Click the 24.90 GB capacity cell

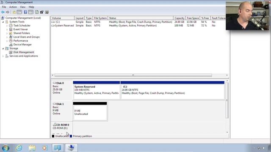(x=179, y=22)
